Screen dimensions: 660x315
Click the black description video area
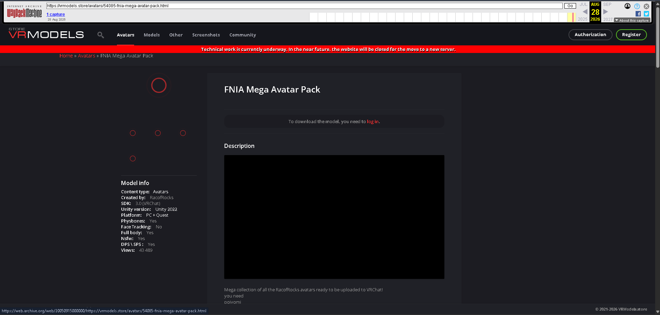tap(334, 217)
